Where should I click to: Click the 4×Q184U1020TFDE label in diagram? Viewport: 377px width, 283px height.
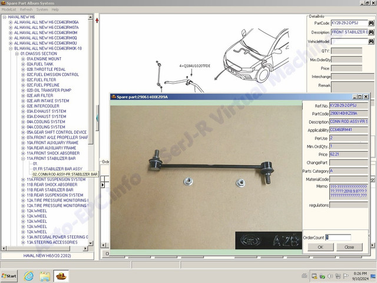pos(195,66)
